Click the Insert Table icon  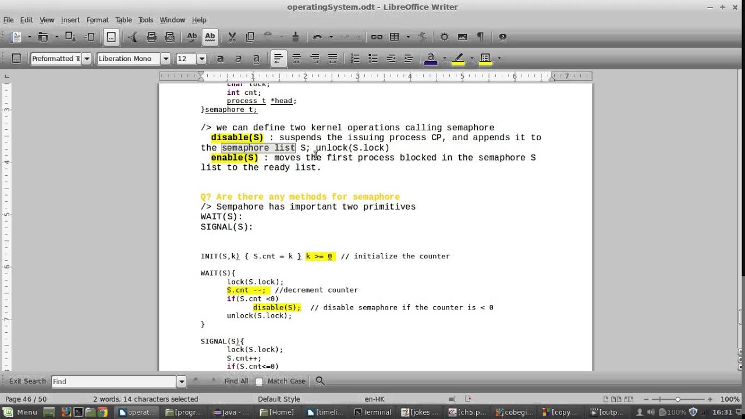(395, 37)
